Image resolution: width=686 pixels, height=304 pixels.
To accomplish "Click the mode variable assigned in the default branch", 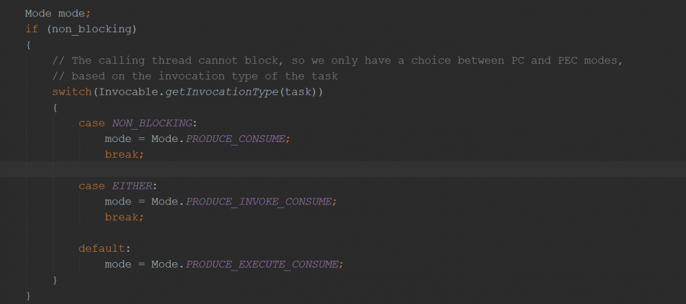I will tap(118, 264).
